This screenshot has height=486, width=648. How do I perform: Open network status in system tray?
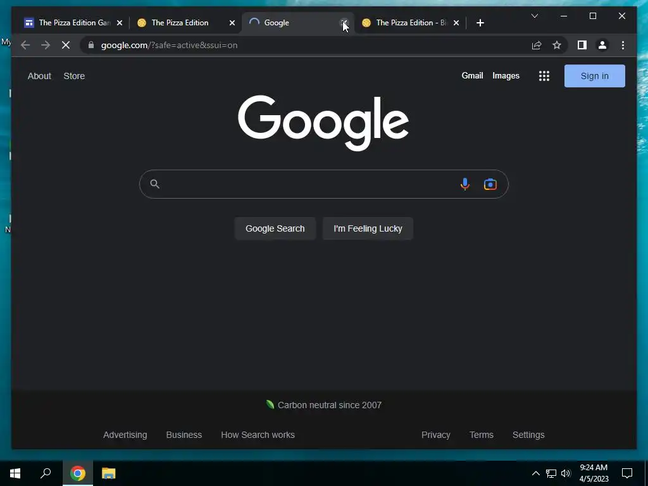click(551, 473)
